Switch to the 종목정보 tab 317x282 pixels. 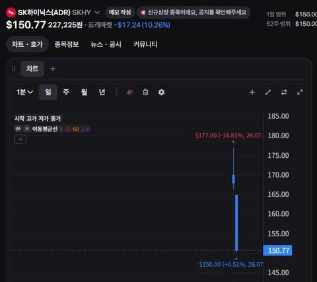[x=67, y=44]
